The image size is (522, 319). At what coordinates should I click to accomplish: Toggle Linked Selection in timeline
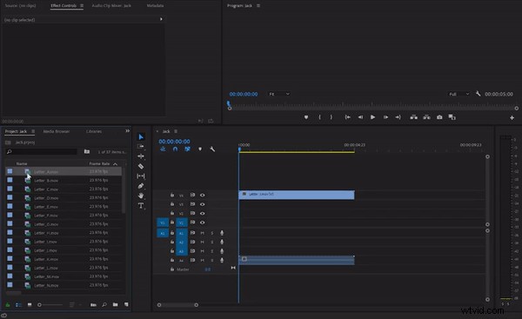point(187,149)
